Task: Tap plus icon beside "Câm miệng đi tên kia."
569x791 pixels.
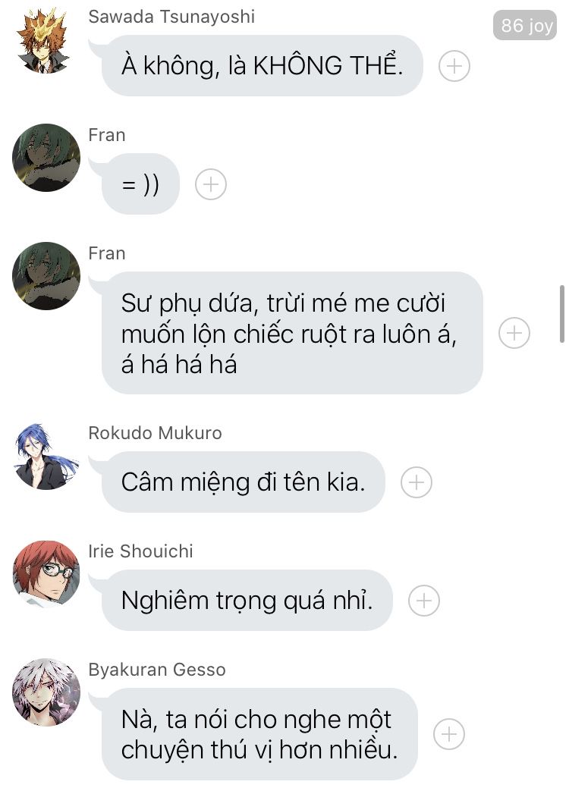Action: point(417,482)
